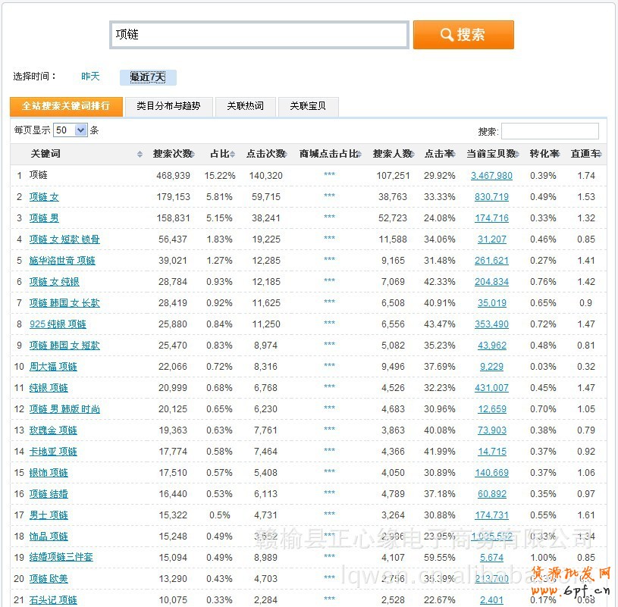Click the table filter 搜索 input field

click(550, 131)
